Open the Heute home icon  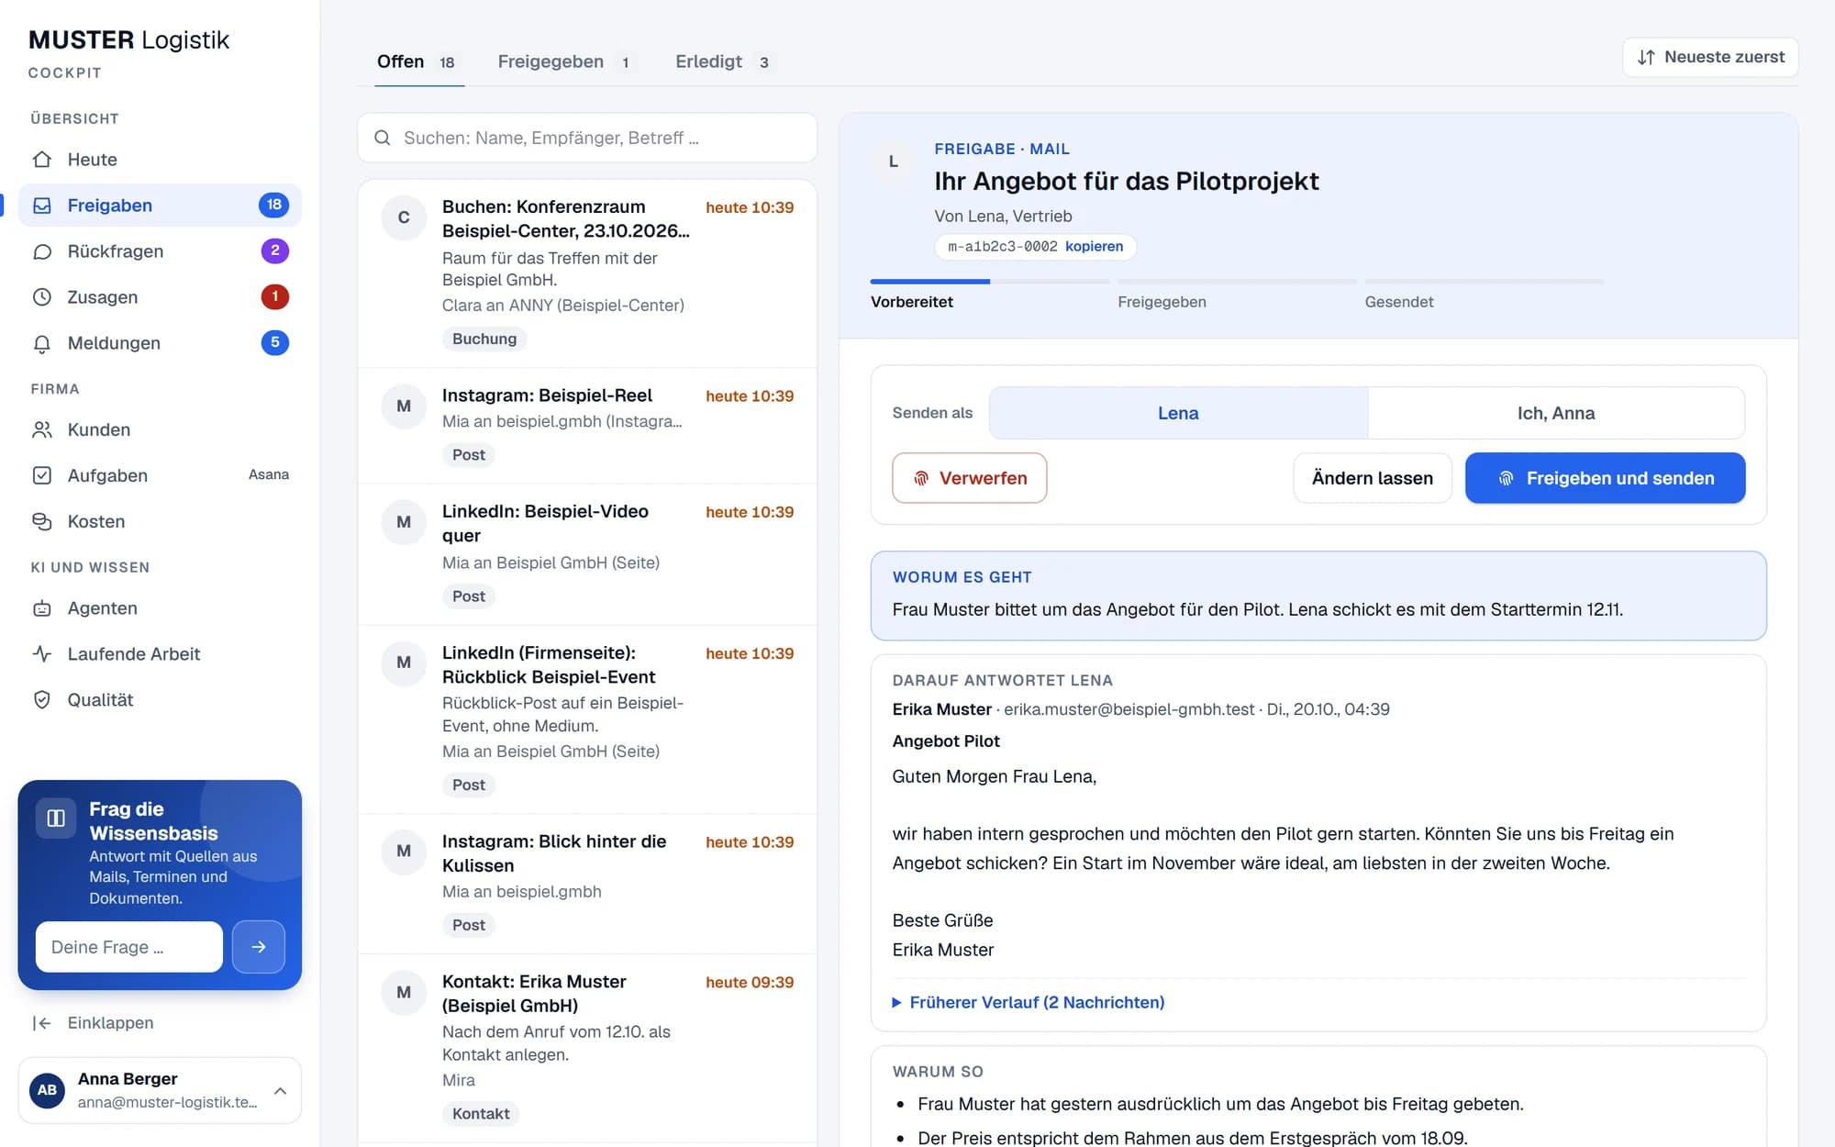[x=42, y=160]
